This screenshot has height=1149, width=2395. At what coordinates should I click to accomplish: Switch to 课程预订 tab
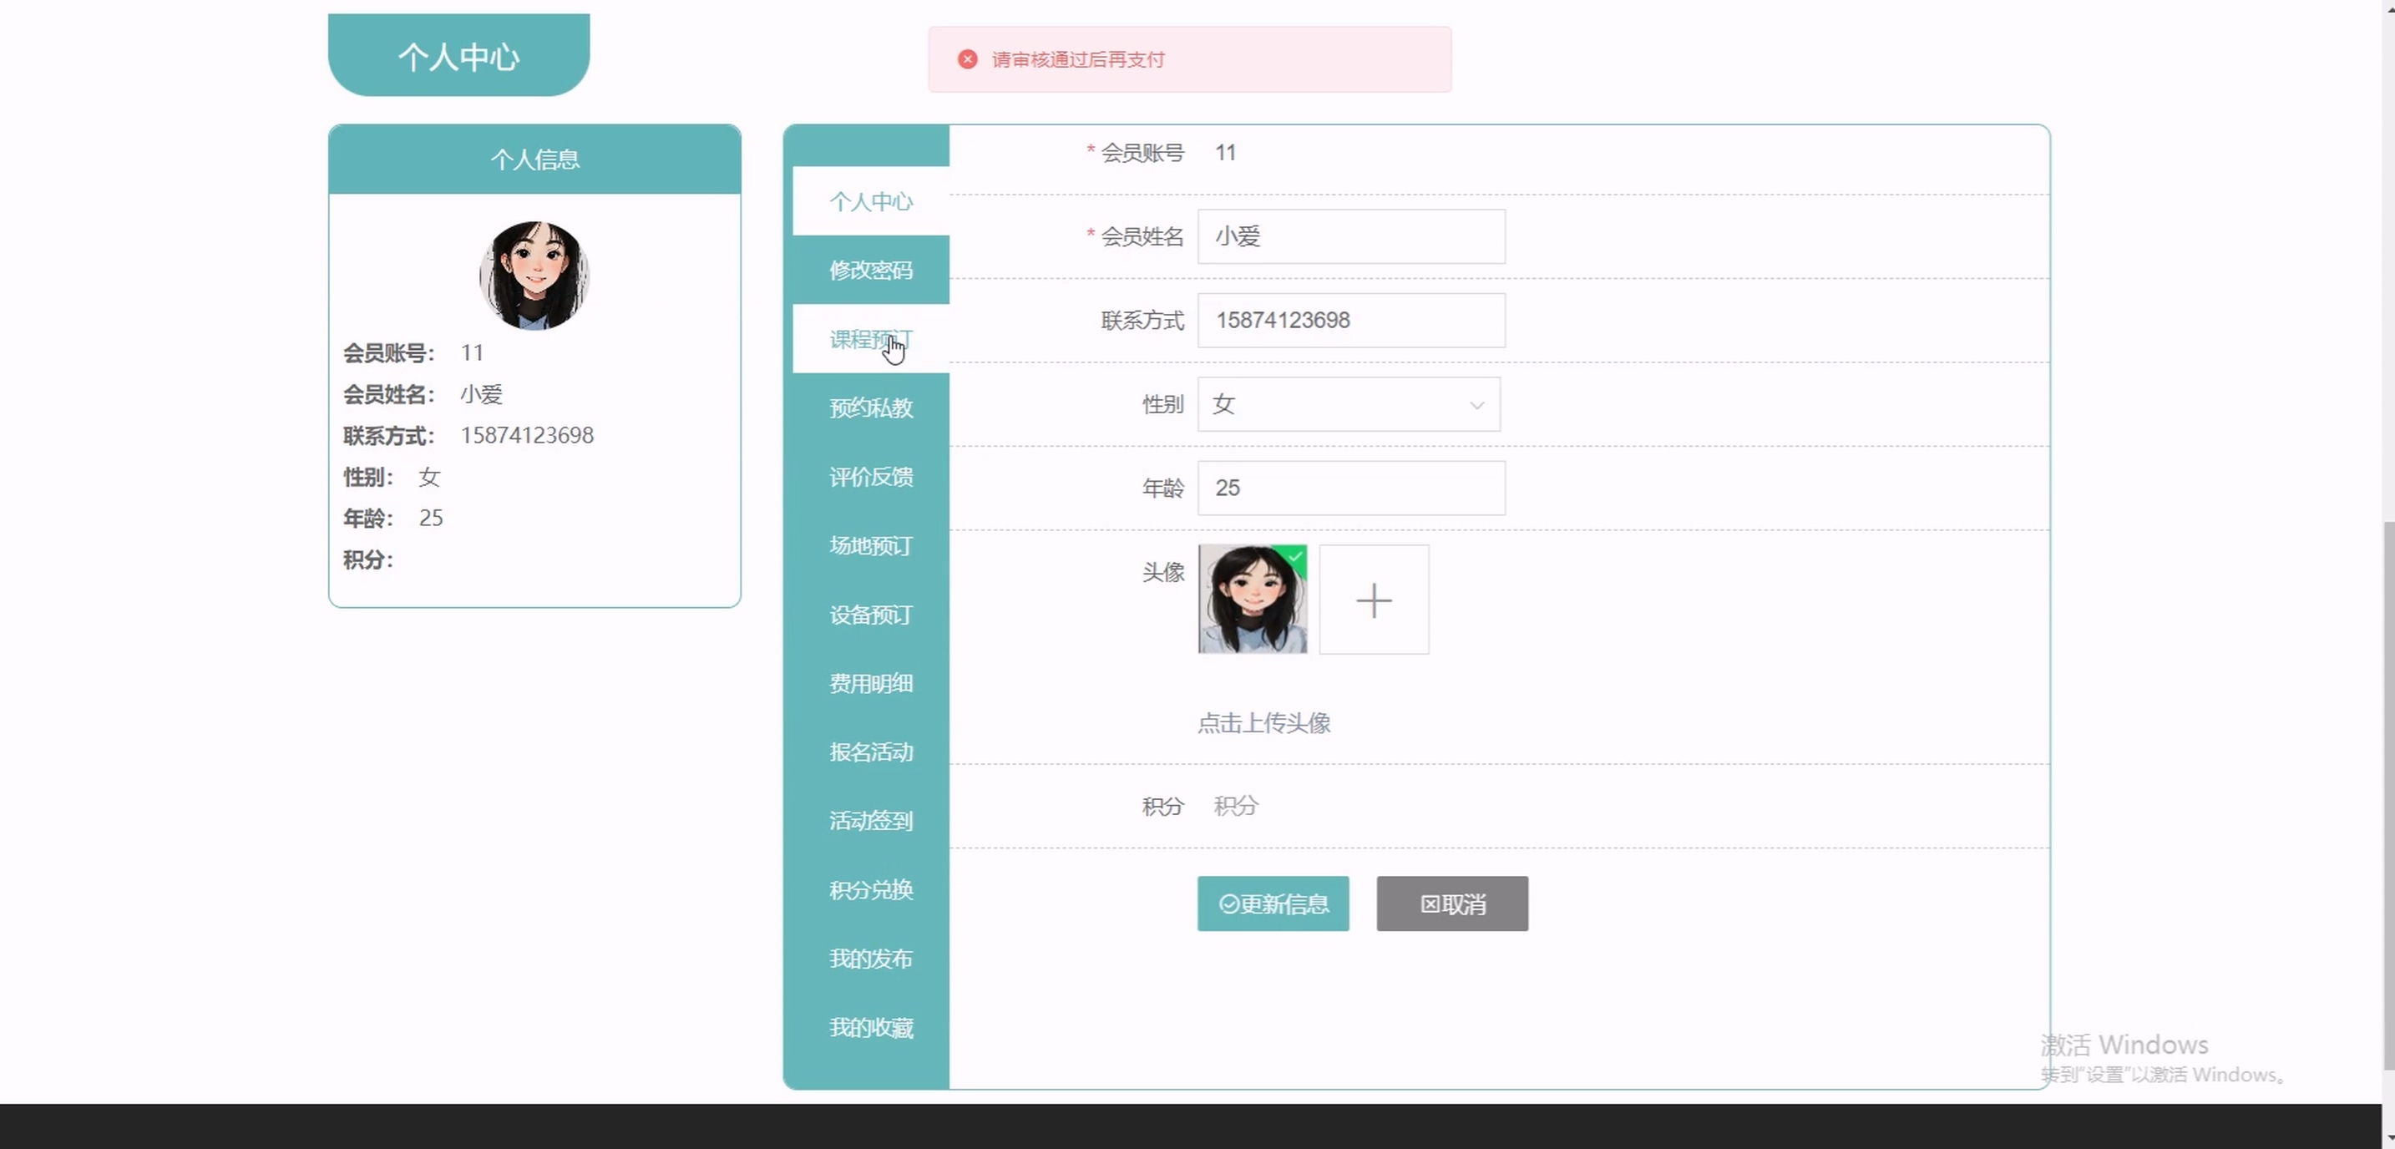pyautogui.click(x=870, y=339)
